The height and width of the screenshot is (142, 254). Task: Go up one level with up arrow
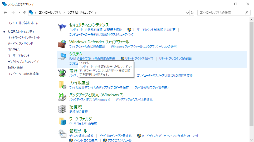click(x=25, y=13)
